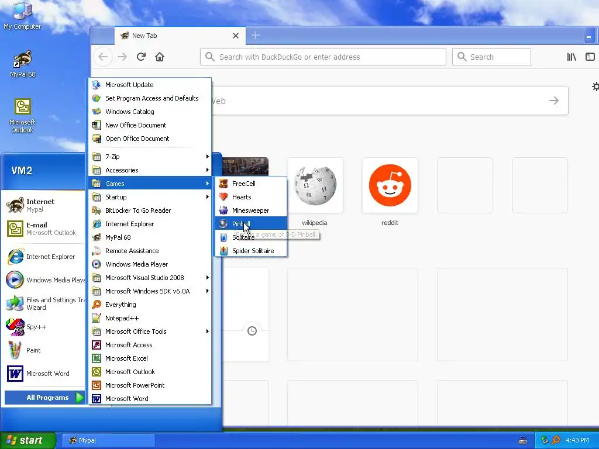The width and height of the screenshot is (599, 449).
Task: Open pinned E-mail Microsoft Outlook entry
Action: point(44,229)
